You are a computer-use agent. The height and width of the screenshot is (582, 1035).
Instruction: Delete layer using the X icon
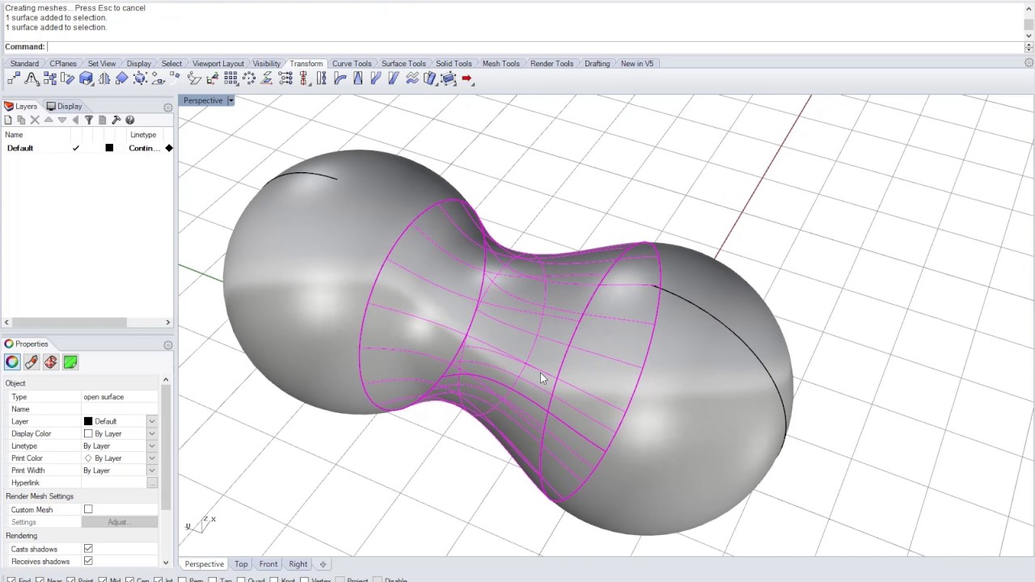click(x=35, y=120)
